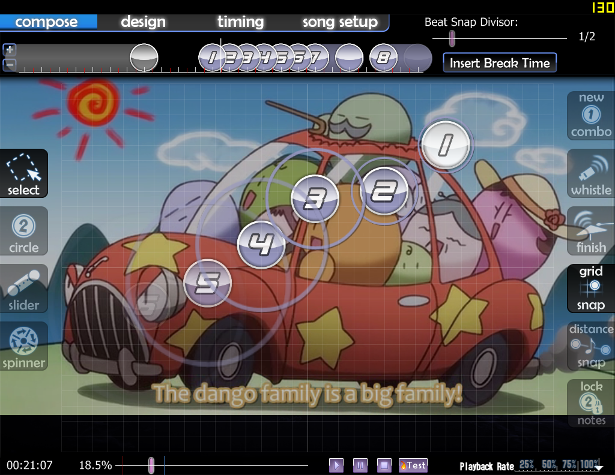Click the 18.5% progress value
Screen dimensions: 615x475
coord(95,465)
